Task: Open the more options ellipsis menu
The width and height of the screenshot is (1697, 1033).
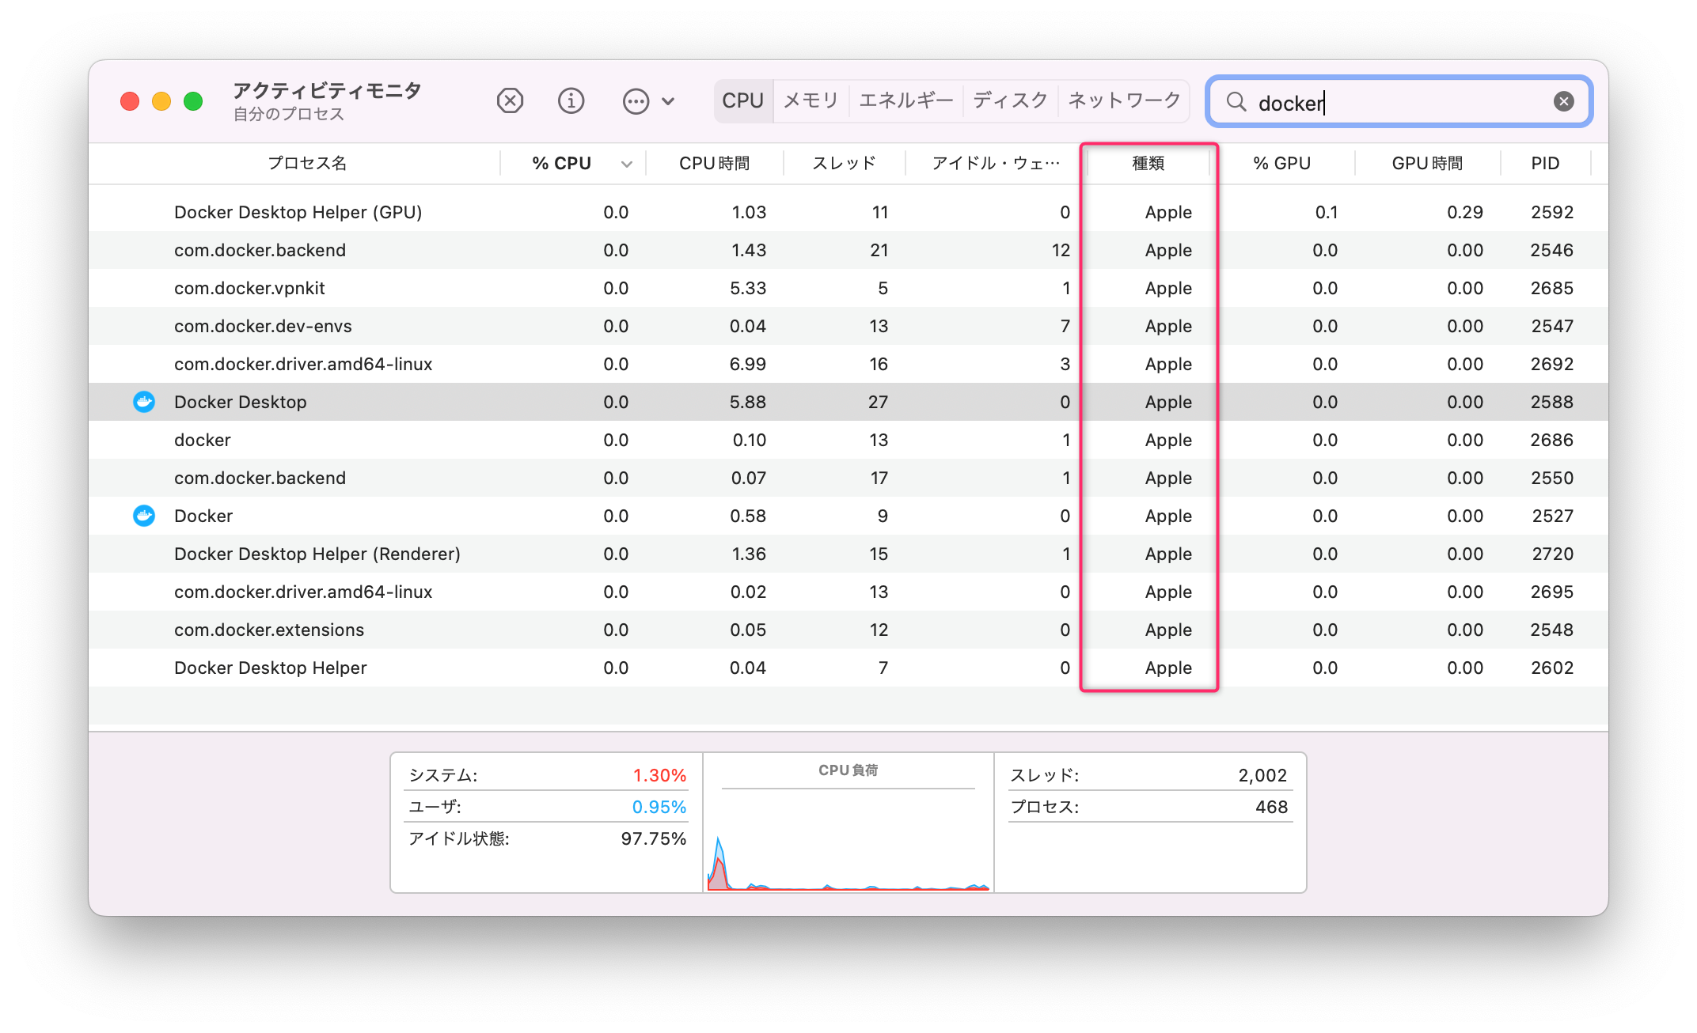Action: click(636, 101)
